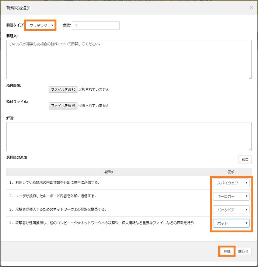This screenshot has height=267, width=258.
Task: Open the 問題タイプ dropdown showing マッチング
Action: click(x=41, y=25)
